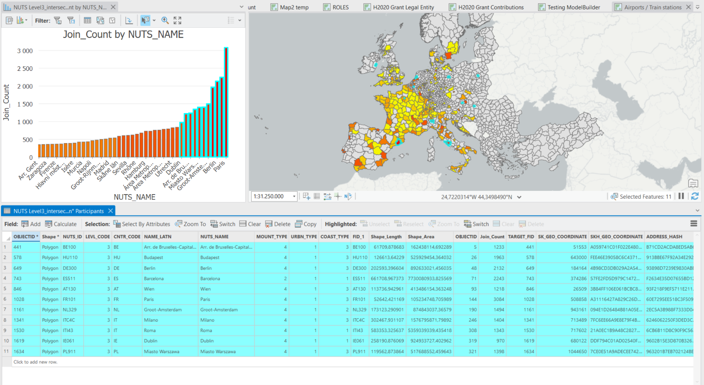The height and width of the screenshot is (385, 704).
Task: Show the chart data table
Action: [x=87, y=20]
